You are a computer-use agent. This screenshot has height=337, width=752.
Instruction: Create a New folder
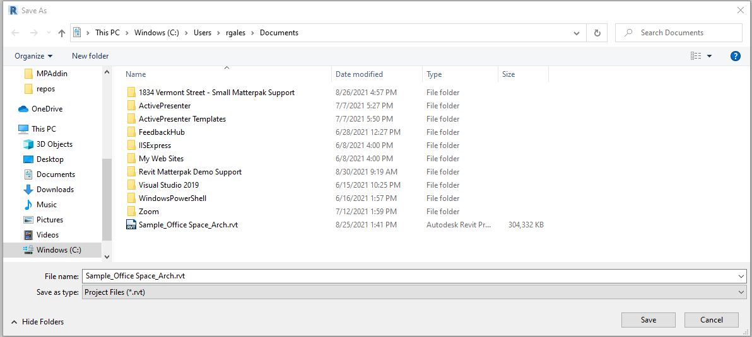(x=90, y=56)
